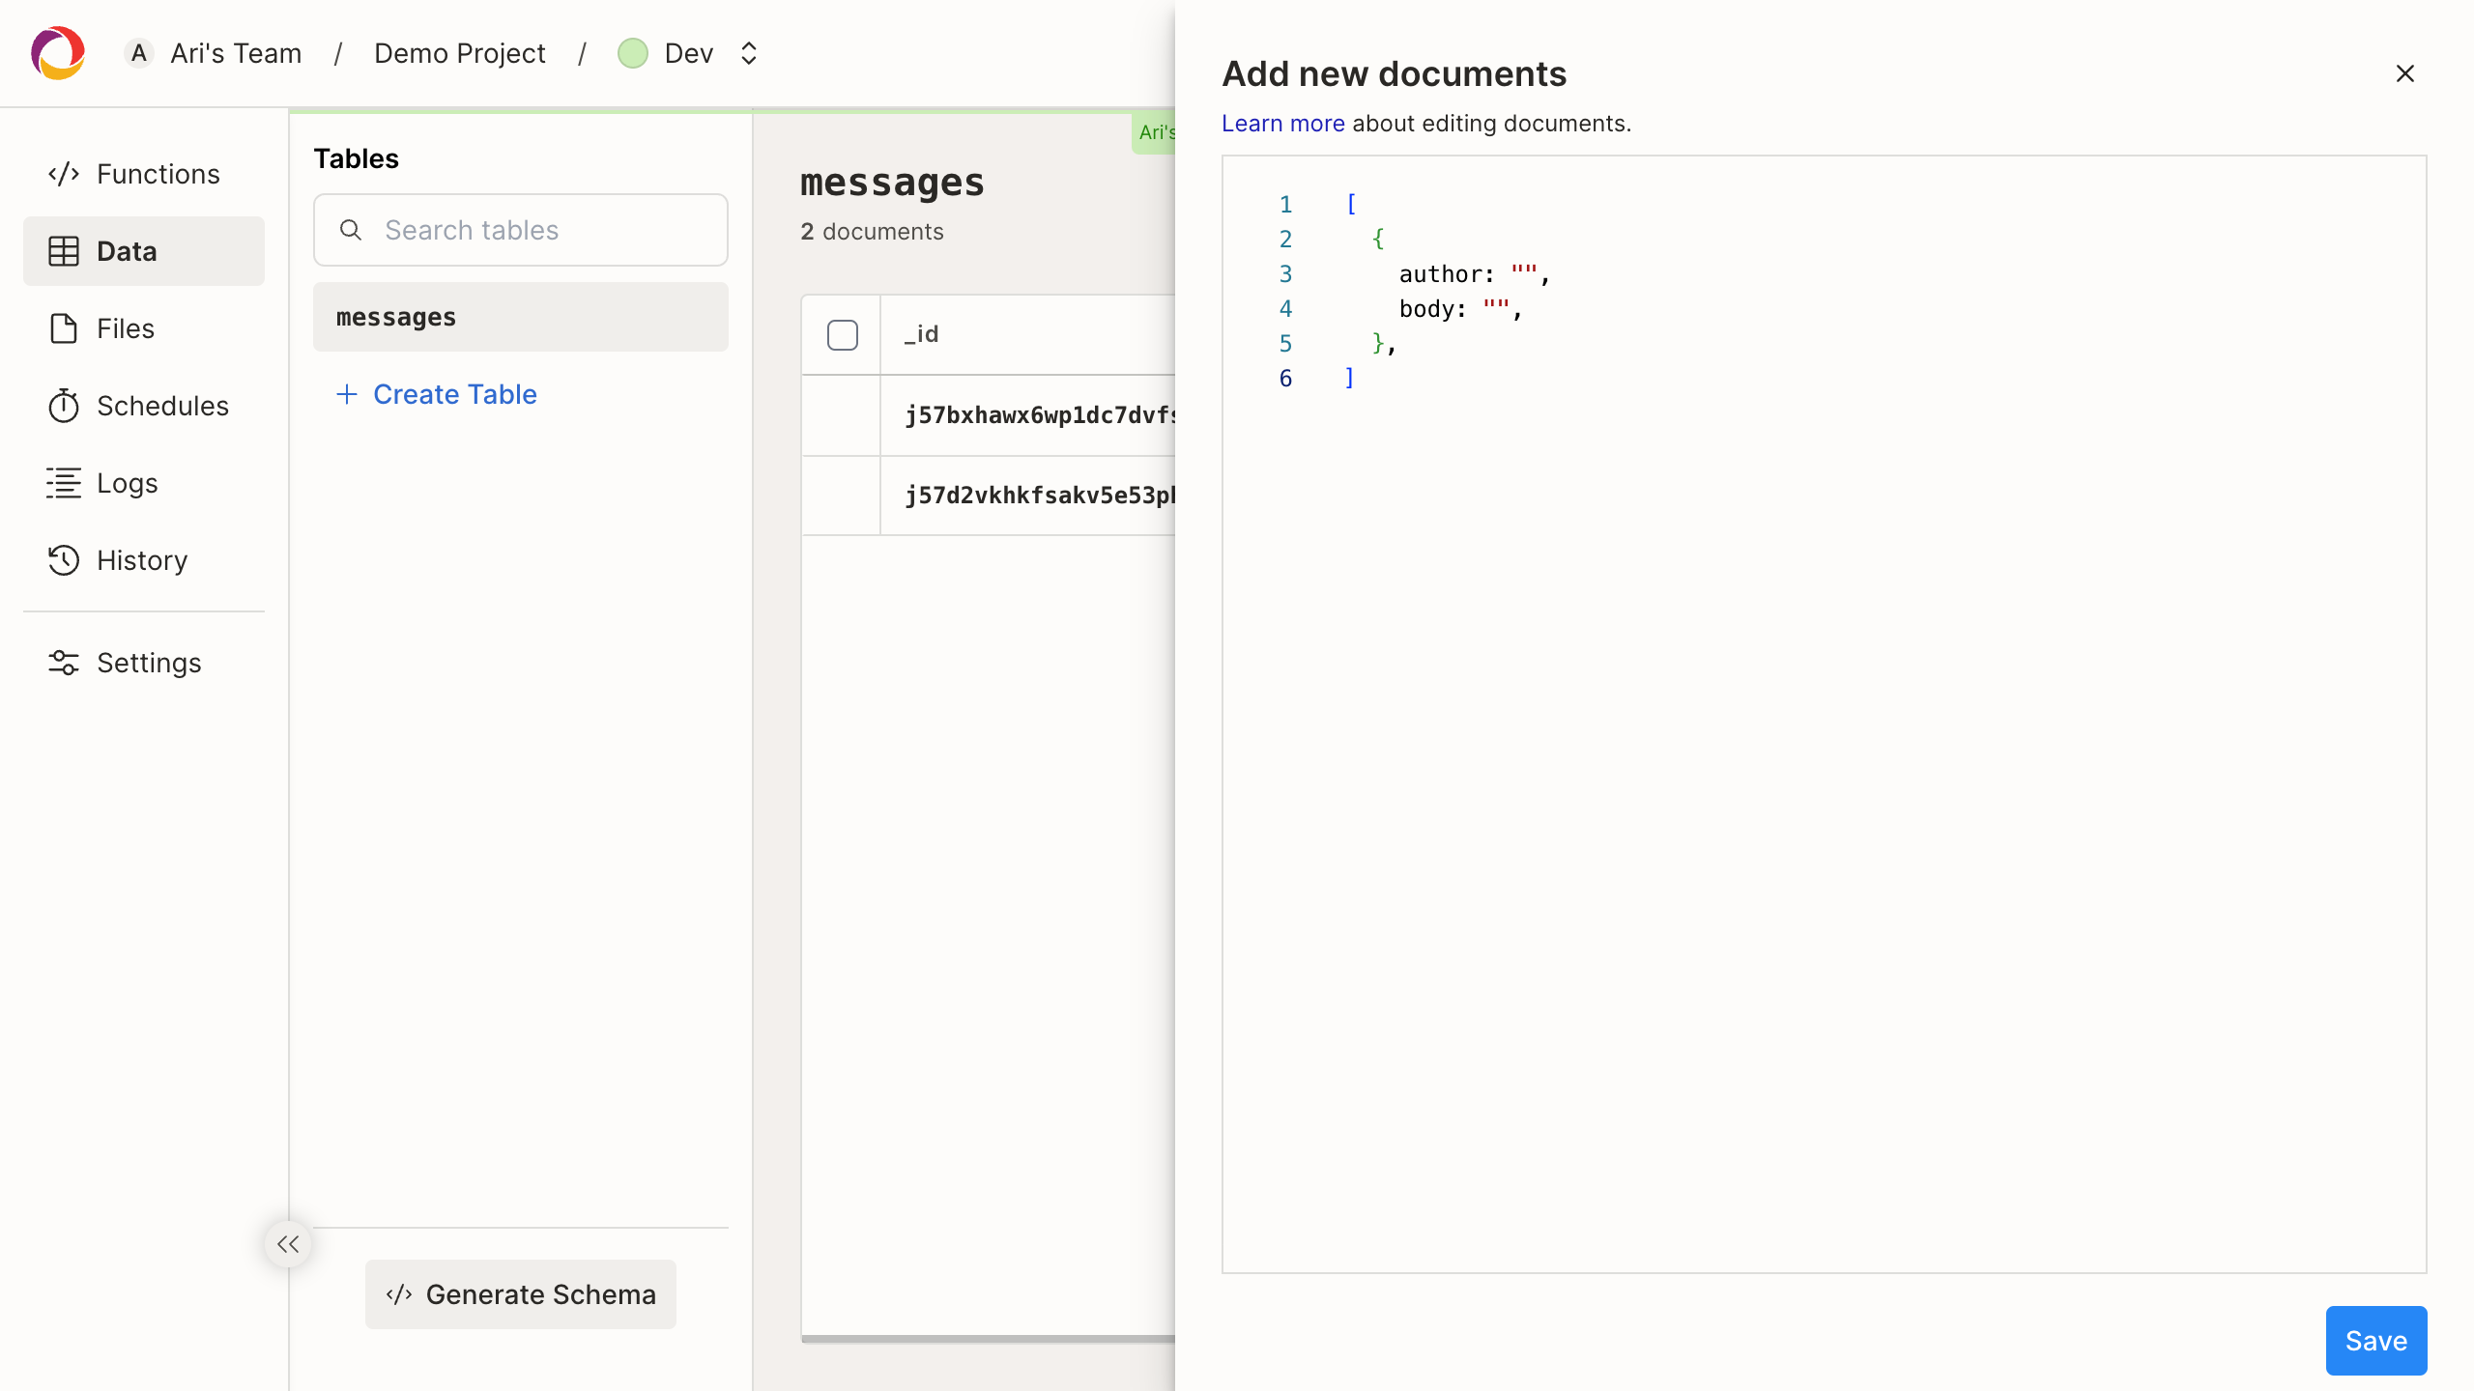Click the j57d2vkhkfsakv5e53p document id

pyautogui.click(x=1040, y=496)
